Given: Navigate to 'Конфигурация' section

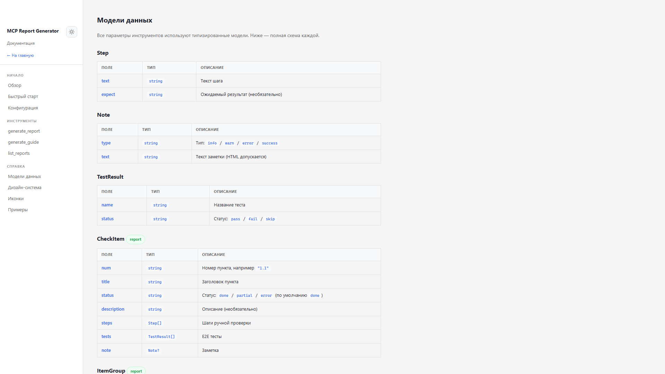Looking at the screenshot, I should tap(23, 108).
